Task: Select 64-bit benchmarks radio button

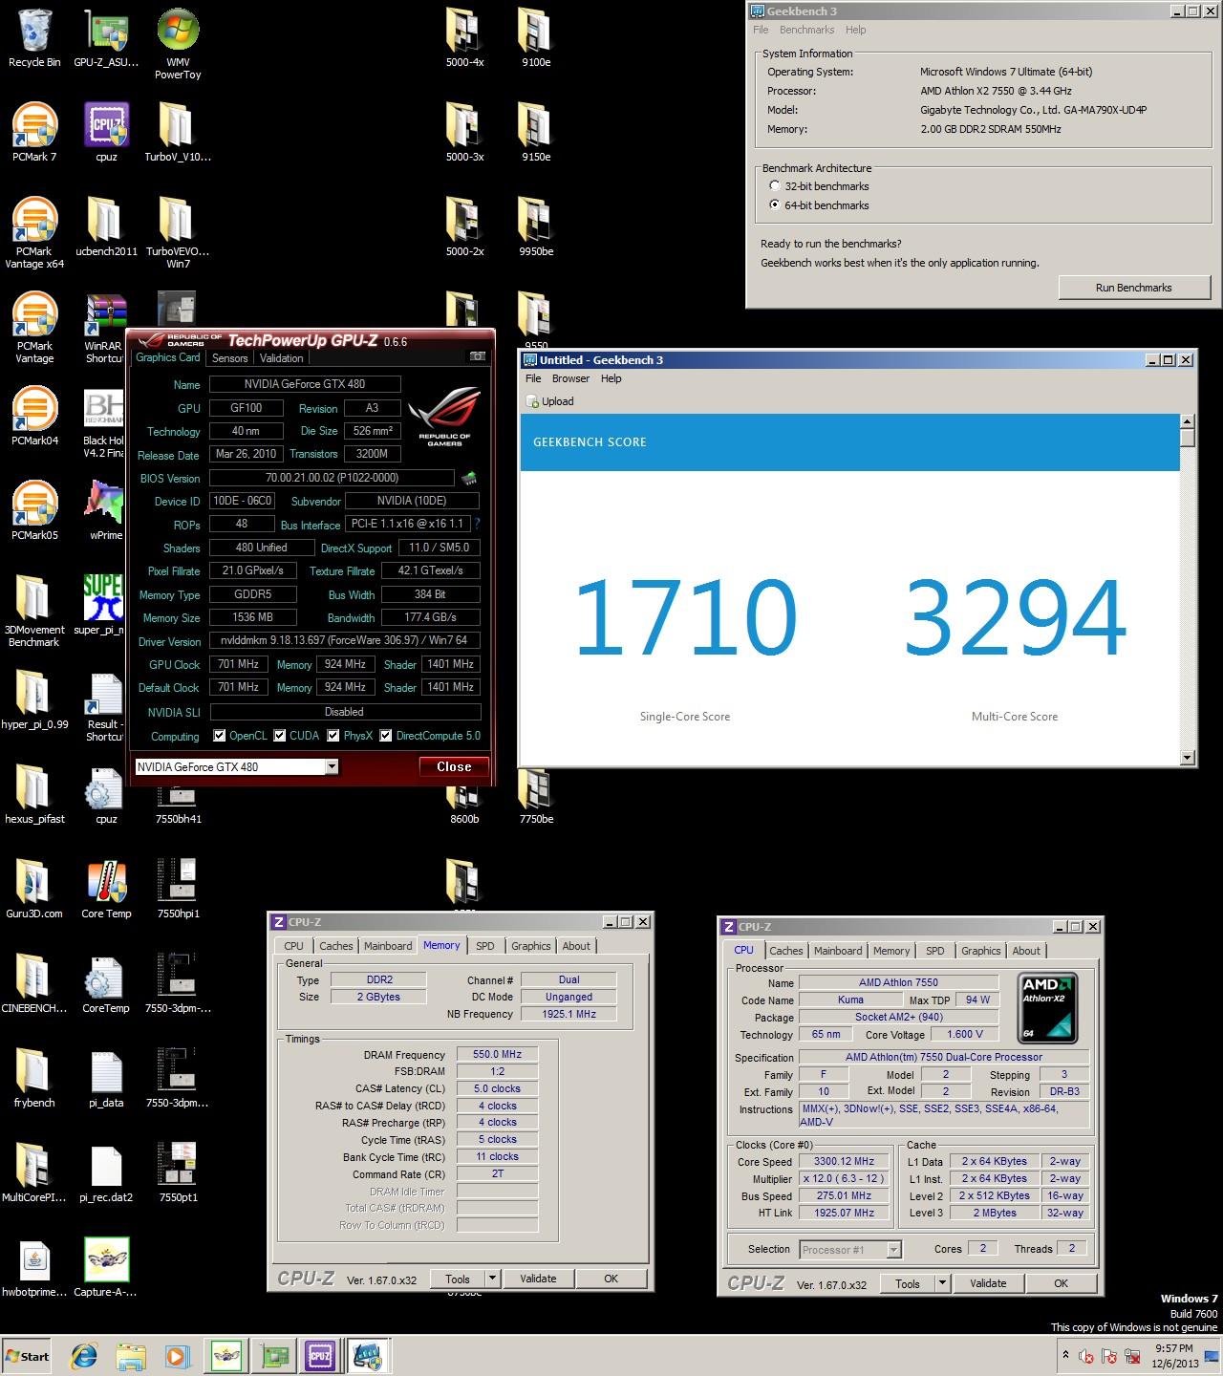Action: (775, 205)
